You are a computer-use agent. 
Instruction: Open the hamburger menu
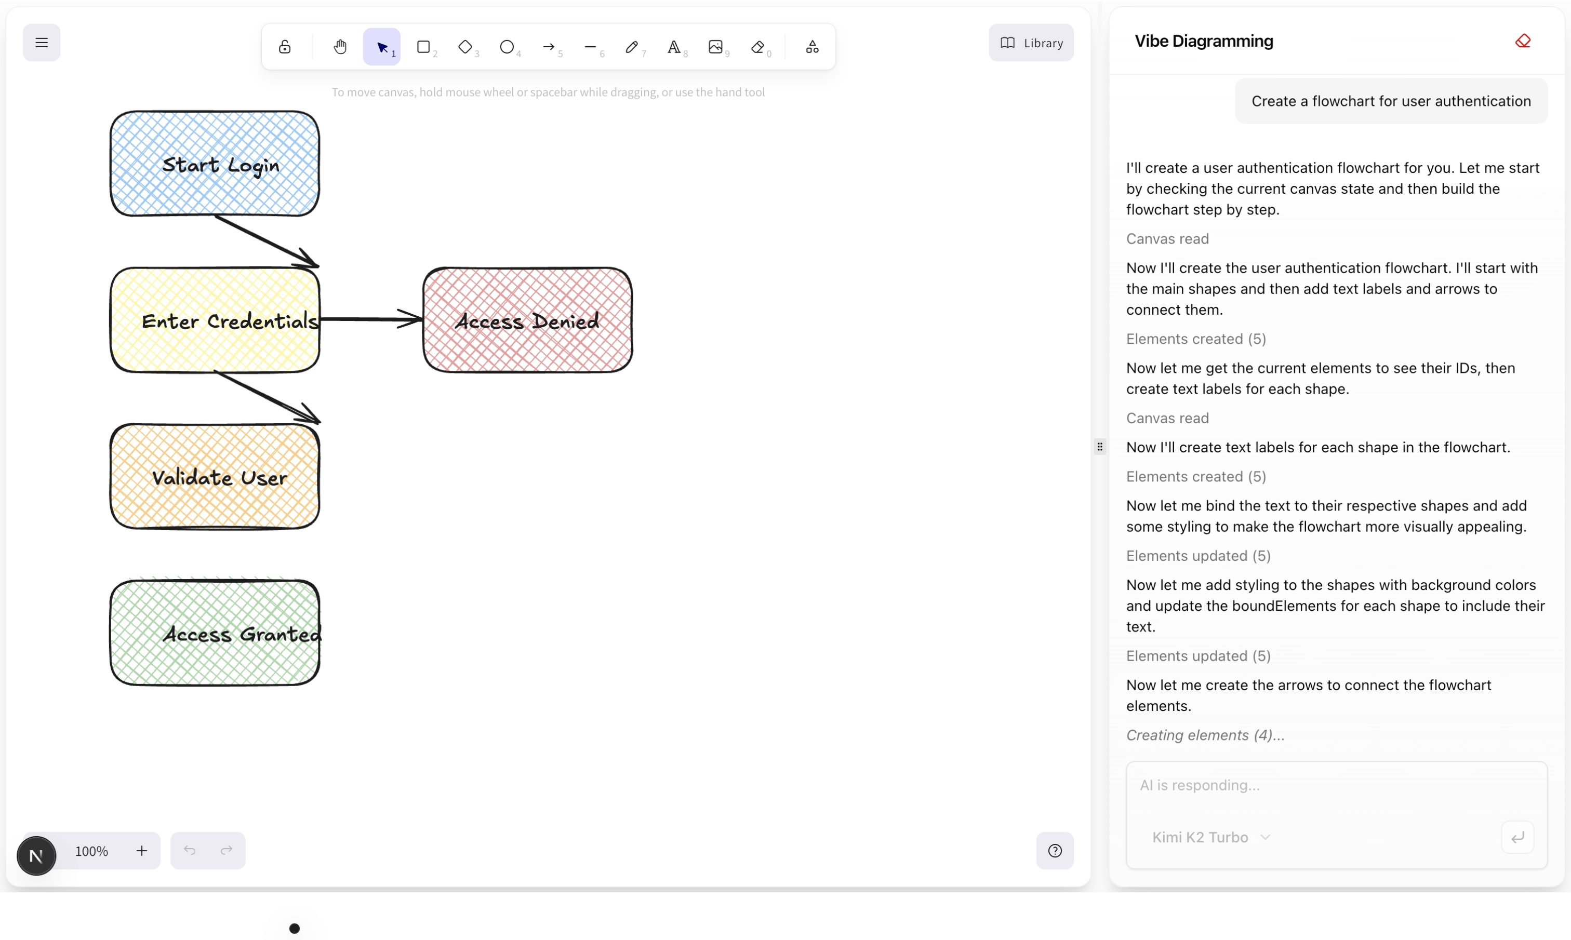(x=41, y=43)
